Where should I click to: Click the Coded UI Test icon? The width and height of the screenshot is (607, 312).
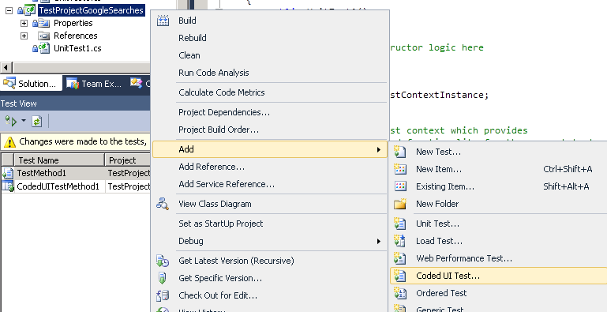coord(400,276)
